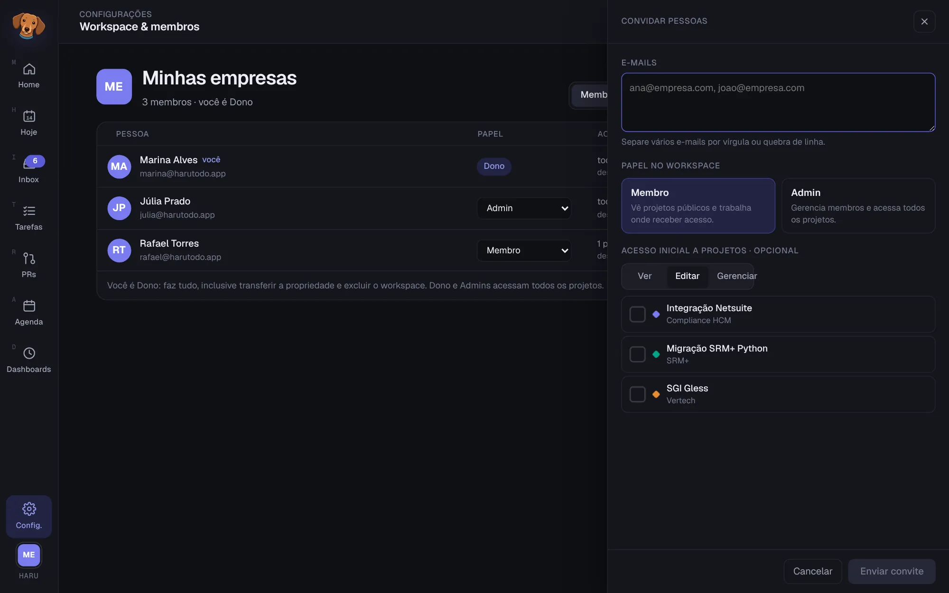Open Tarefas task list

click(x=28, y=218)
